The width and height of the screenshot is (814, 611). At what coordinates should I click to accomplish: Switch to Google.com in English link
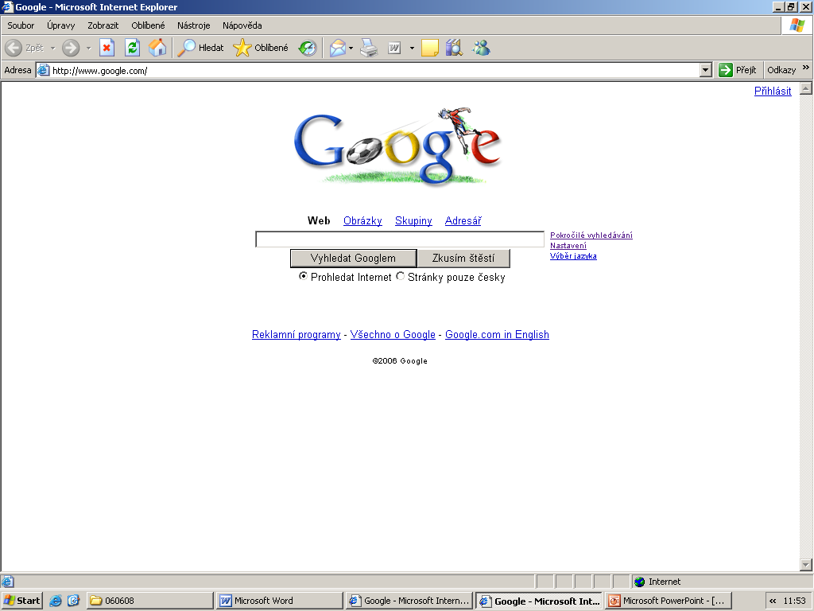(497, 335)
